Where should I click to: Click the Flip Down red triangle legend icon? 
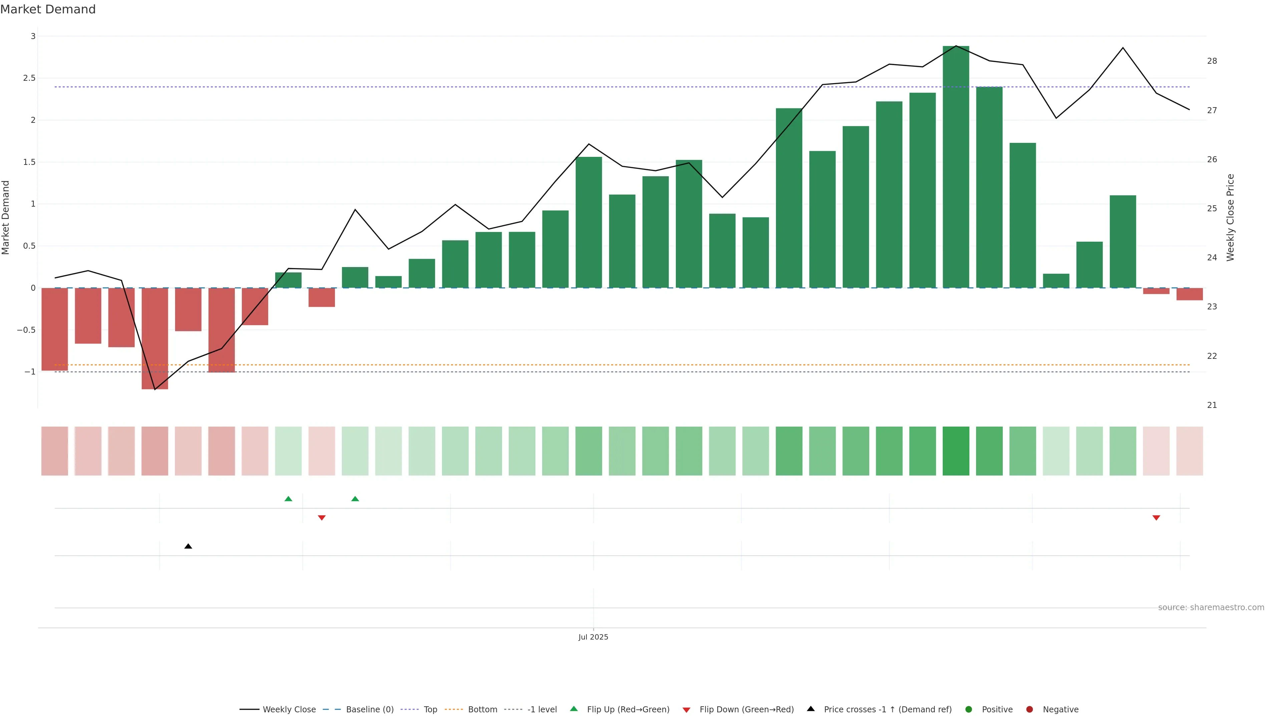tap(686, 710)
